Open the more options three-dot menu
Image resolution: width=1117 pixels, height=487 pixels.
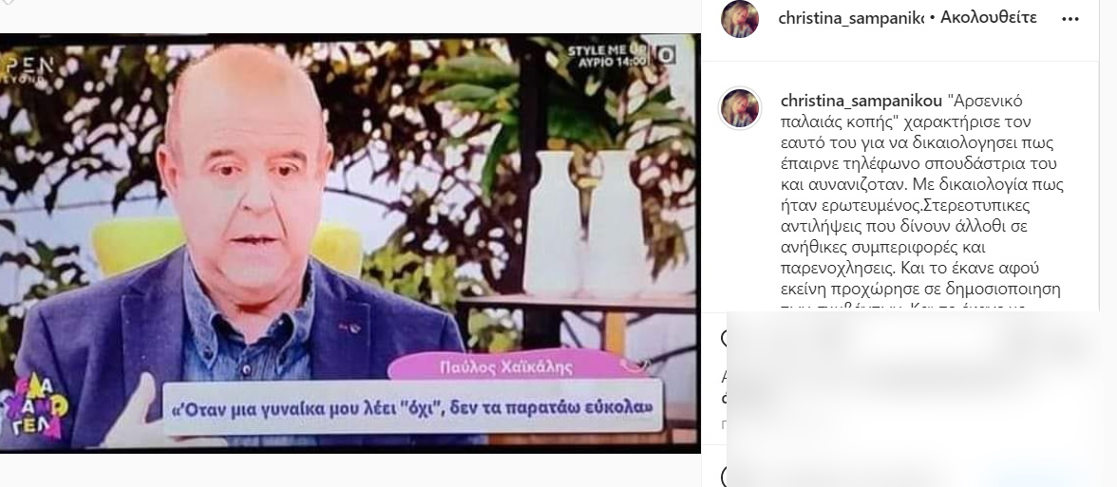(1070, 19)
